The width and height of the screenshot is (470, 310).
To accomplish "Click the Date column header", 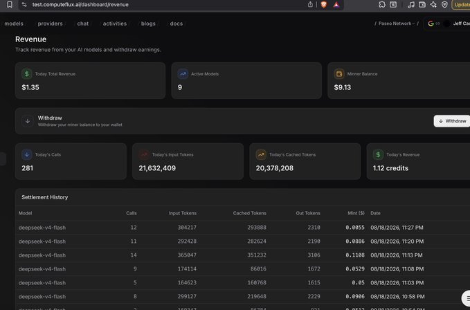I will (375, 213).
